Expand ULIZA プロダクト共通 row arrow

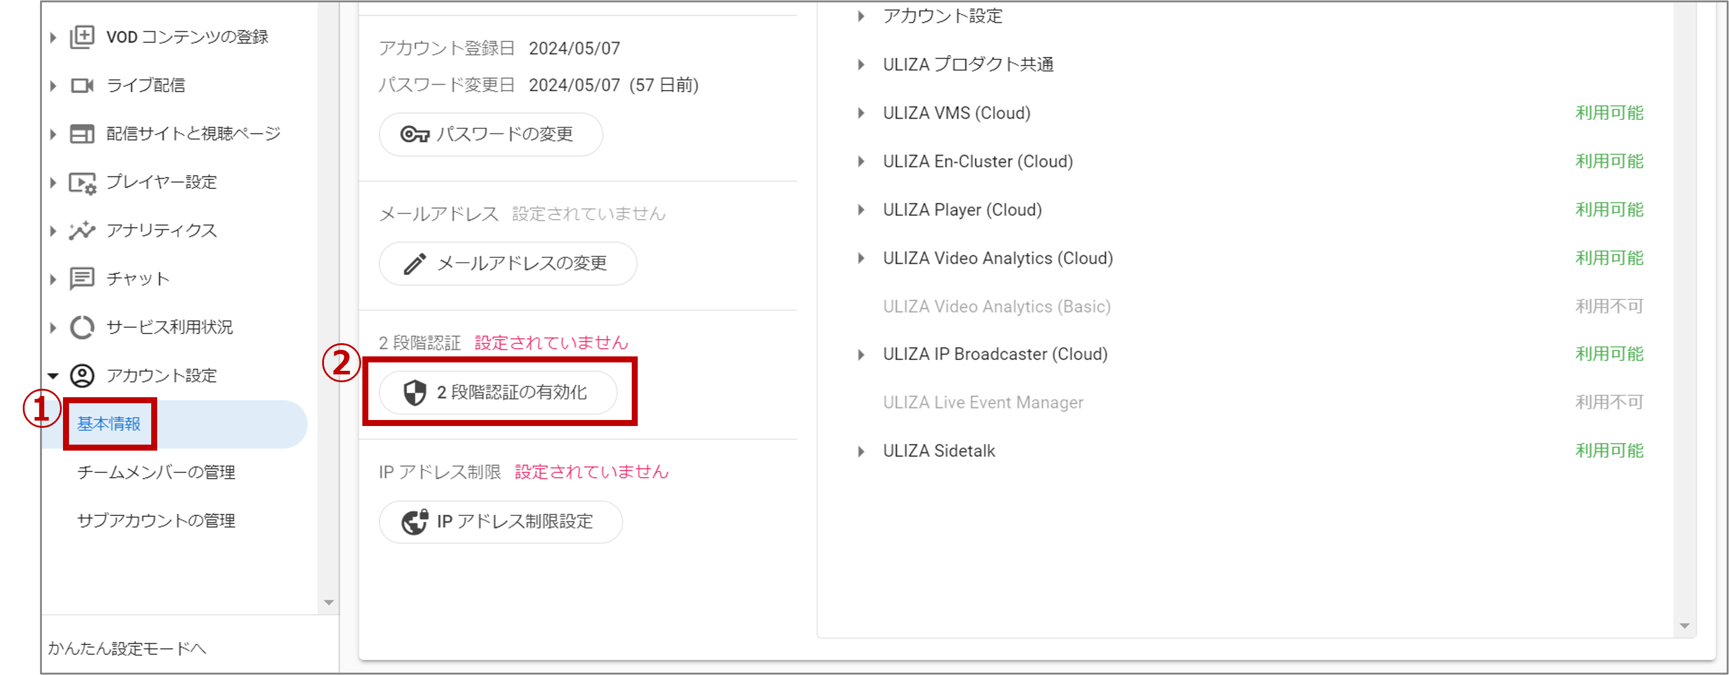[x=860, y=64]
